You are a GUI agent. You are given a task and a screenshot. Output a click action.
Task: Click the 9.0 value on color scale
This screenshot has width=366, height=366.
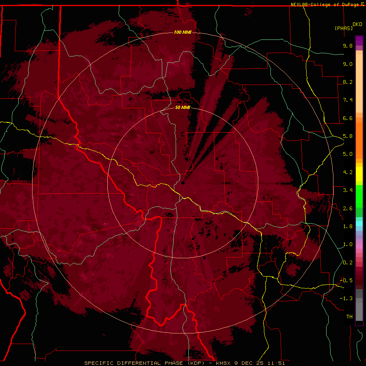pyautogui.click(x=348, y=64)
